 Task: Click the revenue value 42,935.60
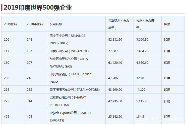[115, 101]
